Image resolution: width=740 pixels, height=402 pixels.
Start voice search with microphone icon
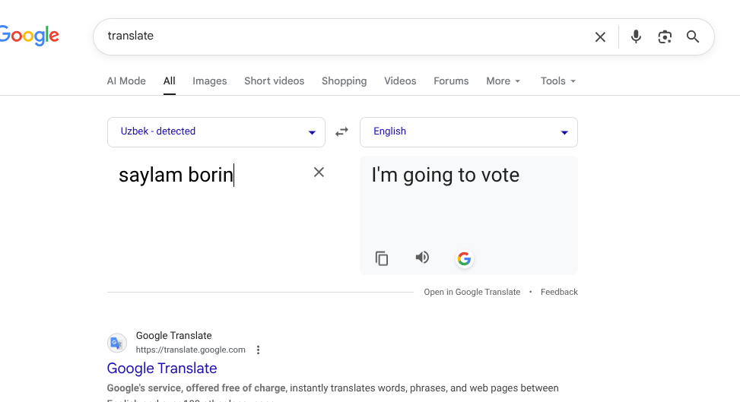pyautogui.click(x=636, y=36)
